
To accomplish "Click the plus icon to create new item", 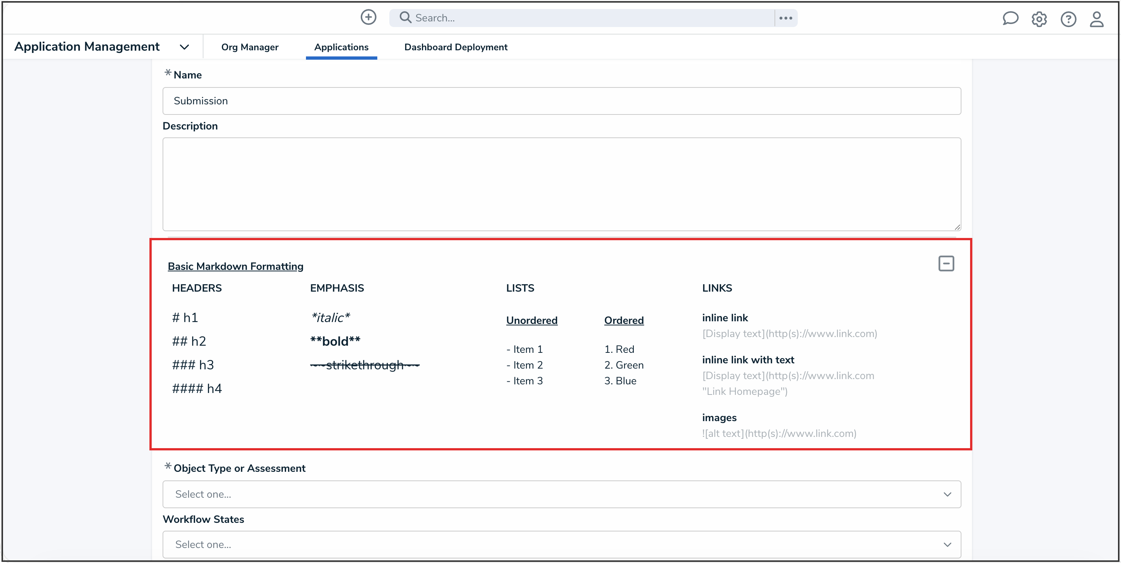I will (368, 17).
